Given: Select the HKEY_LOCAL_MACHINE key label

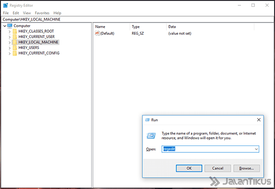Looking at the screenshot, I should click(38, 42).
